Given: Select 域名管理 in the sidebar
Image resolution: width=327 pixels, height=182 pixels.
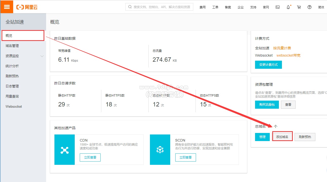Looking at the screenshot, I should [12, 46].
